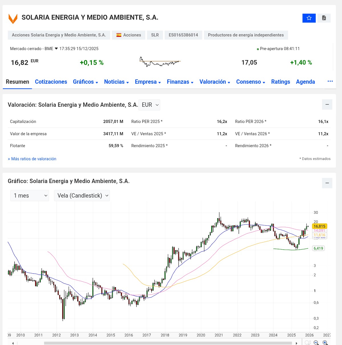Go to the Agenda tab
342x345 pixels.
point(306,82)
